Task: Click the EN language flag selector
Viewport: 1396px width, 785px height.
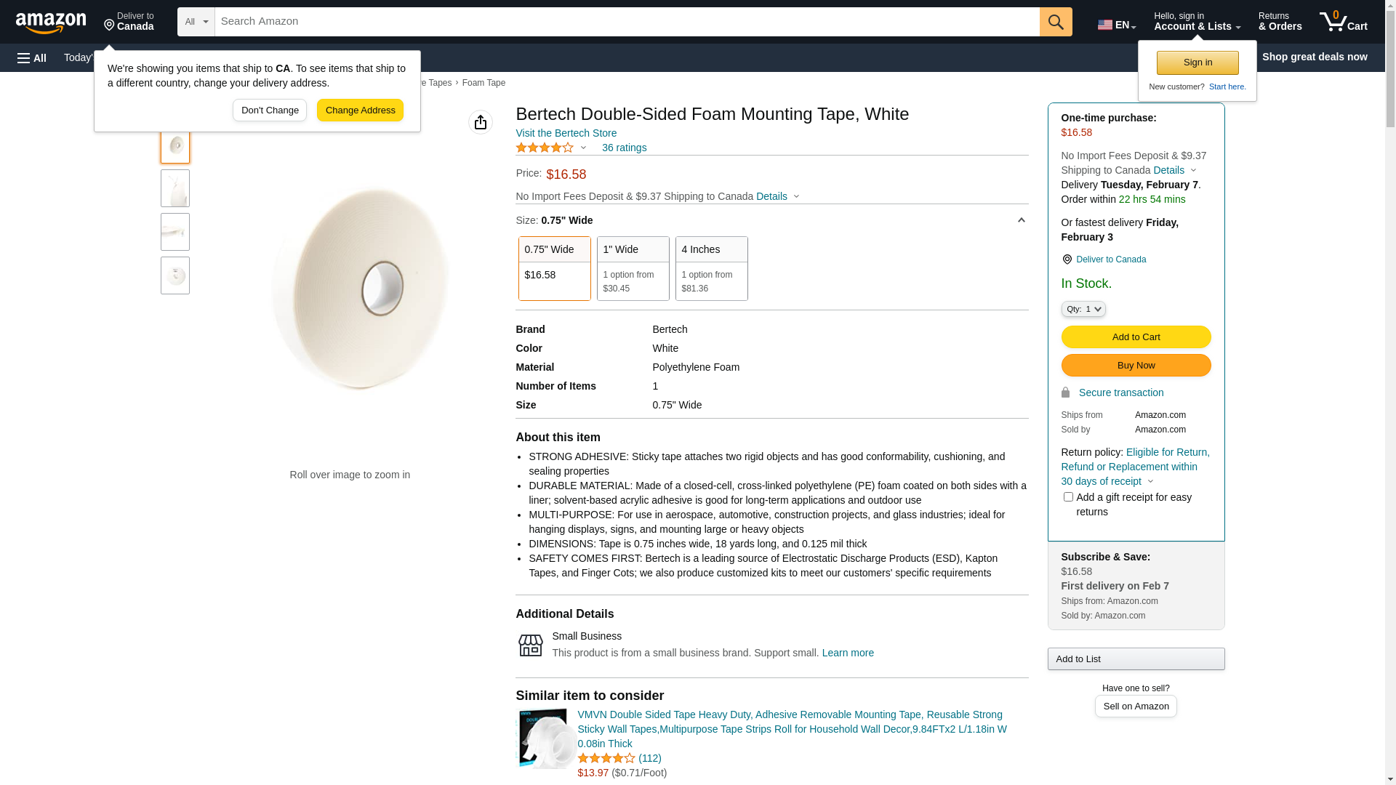Action: pos(1116,25)
